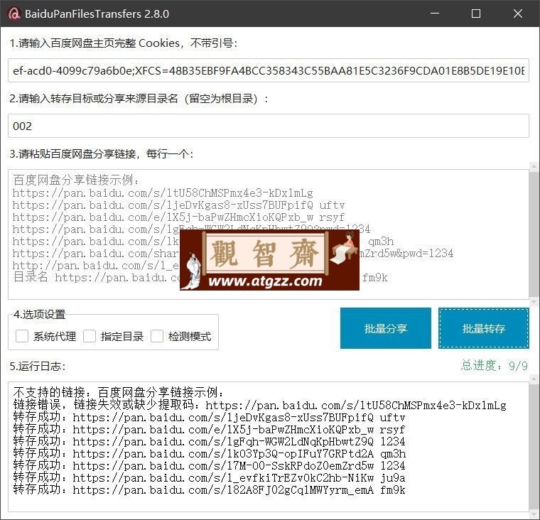Click the log area scrollbar track
The height and width of the screenshot is (520, 540).
tap(534, 446)
